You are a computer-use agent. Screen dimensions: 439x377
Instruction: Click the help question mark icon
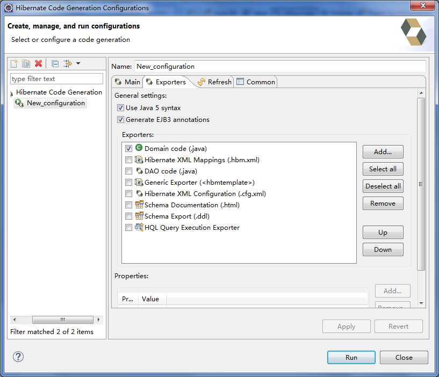coord(18,357)
